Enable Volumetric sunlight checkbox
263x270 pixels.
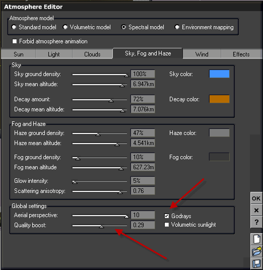tap(167, 225)
